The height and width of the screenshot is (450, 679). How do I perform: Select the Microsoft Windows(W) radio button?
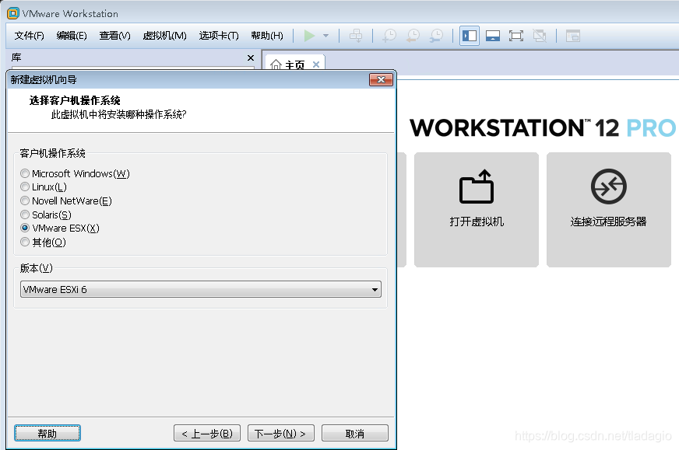(25, 173)
